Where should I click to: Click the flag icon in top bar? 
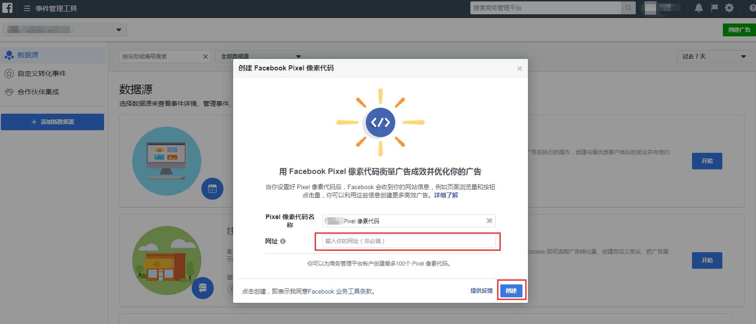coord(714,8)
